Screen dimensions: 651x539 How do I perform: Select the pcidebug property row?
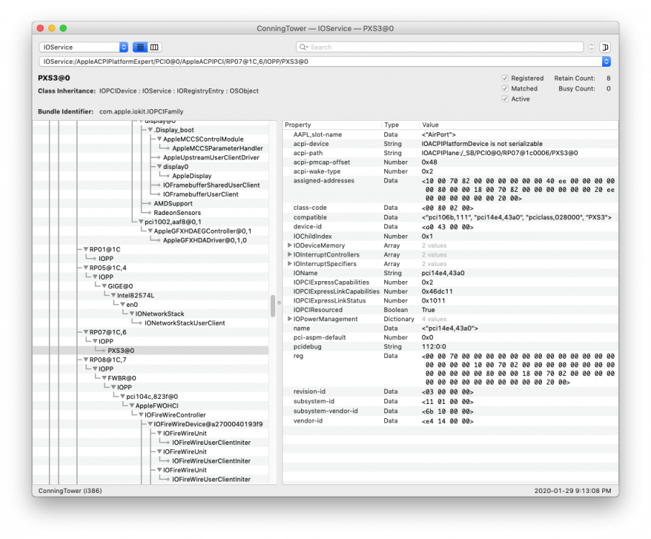tap(450, 346)
